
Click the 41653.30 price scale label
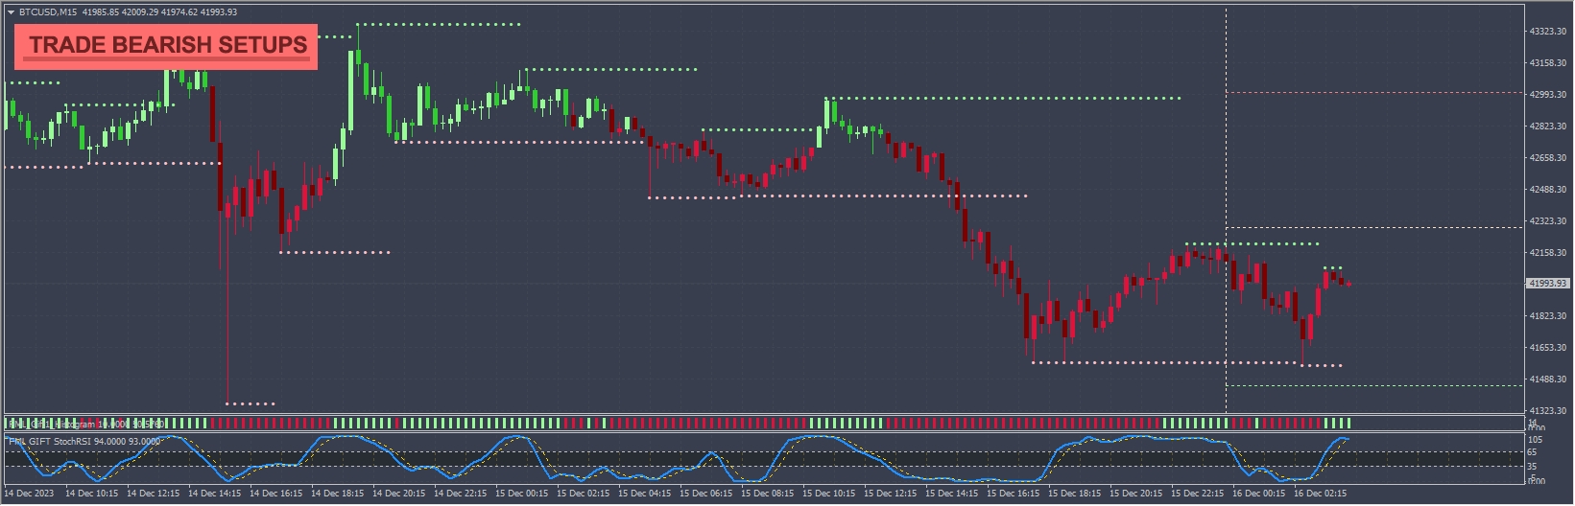pyautogui.click(x=1548, y=348)
